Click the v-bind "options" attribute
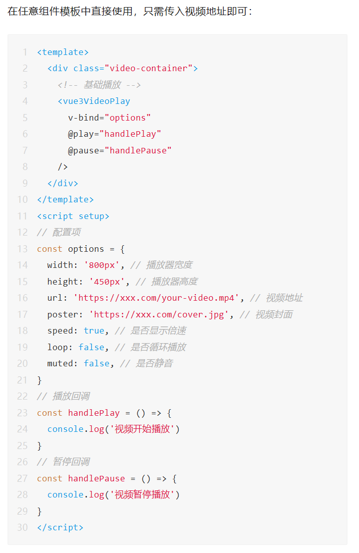The width and height of the screenshot is (359, 553). tap(109, 118)
